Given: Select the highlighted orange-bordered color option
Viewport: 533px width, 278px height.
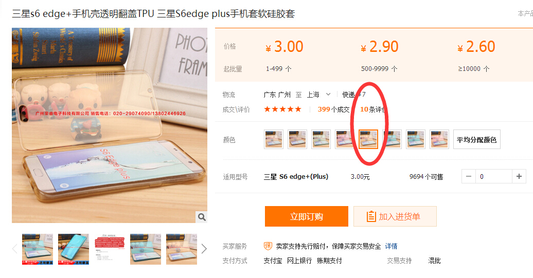Looking at the screenshot, I should [x=368, y=139].
